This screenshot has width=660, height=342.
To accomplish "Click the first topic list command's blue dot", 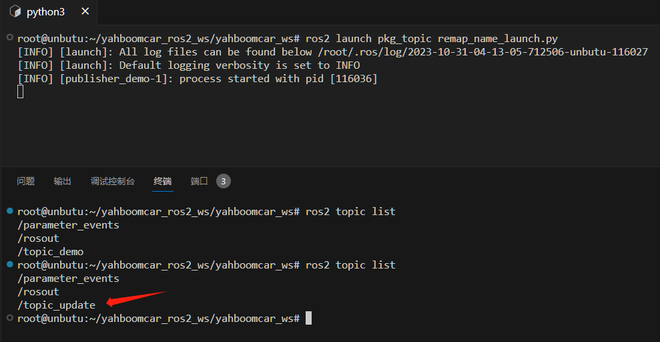I will [10, 210].
